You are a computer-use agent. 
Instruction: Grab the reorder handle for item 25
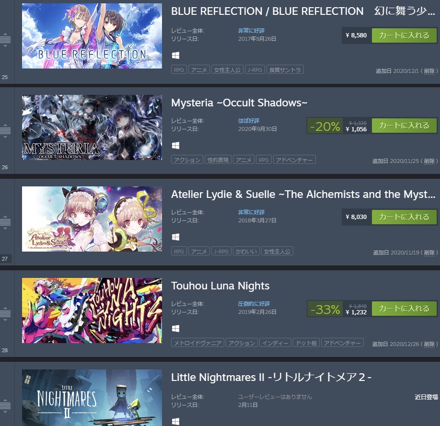click(x=5, y=40)
